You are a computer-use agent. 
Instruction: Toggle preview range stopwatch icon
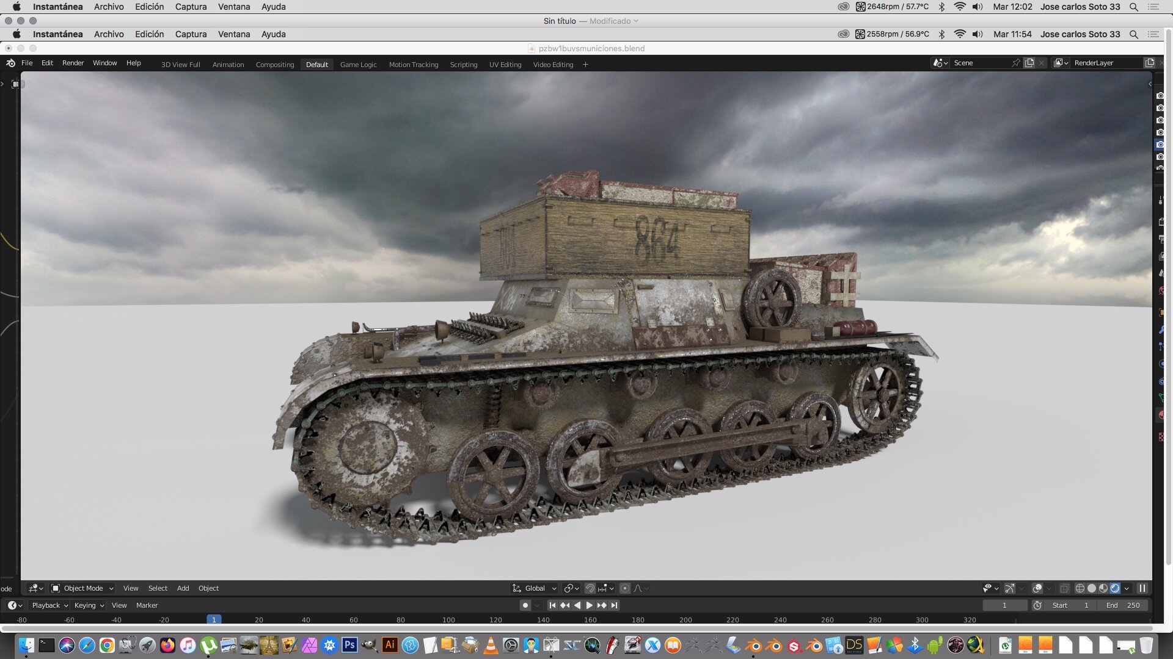point(1037,605)
